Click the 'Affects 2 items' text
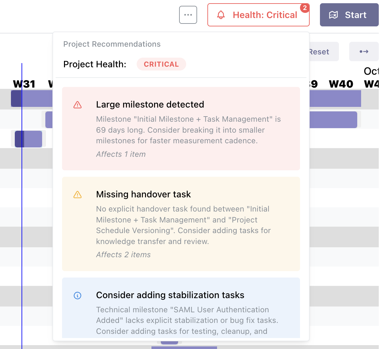The width and height of the screenshot is (382, 349). click(x=123, y=254)
